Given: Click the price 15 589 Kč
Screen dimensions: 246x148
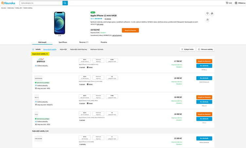Looking at the screenshot, I should [178, 139].
